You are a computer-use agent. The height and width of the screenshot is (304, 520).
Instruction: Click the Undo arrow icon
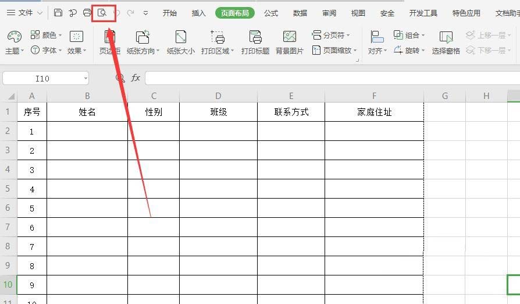[x=117, y=13]
